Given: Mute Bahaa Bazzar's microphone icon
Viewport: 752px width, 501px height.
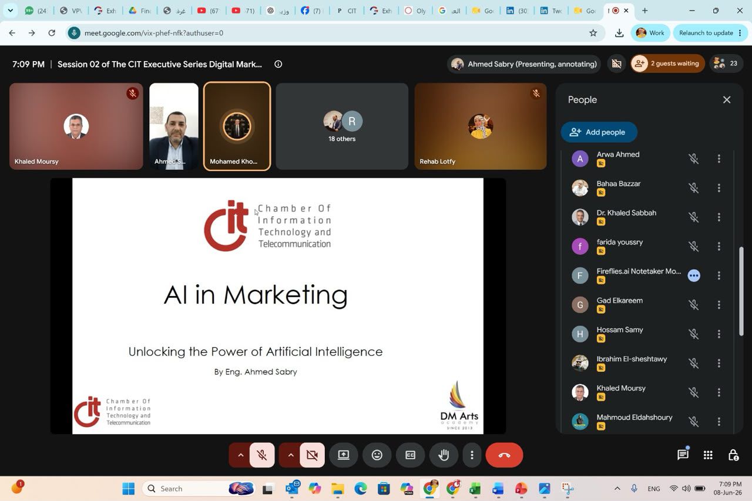Looking at the screenshot, I should click(694, 188).
